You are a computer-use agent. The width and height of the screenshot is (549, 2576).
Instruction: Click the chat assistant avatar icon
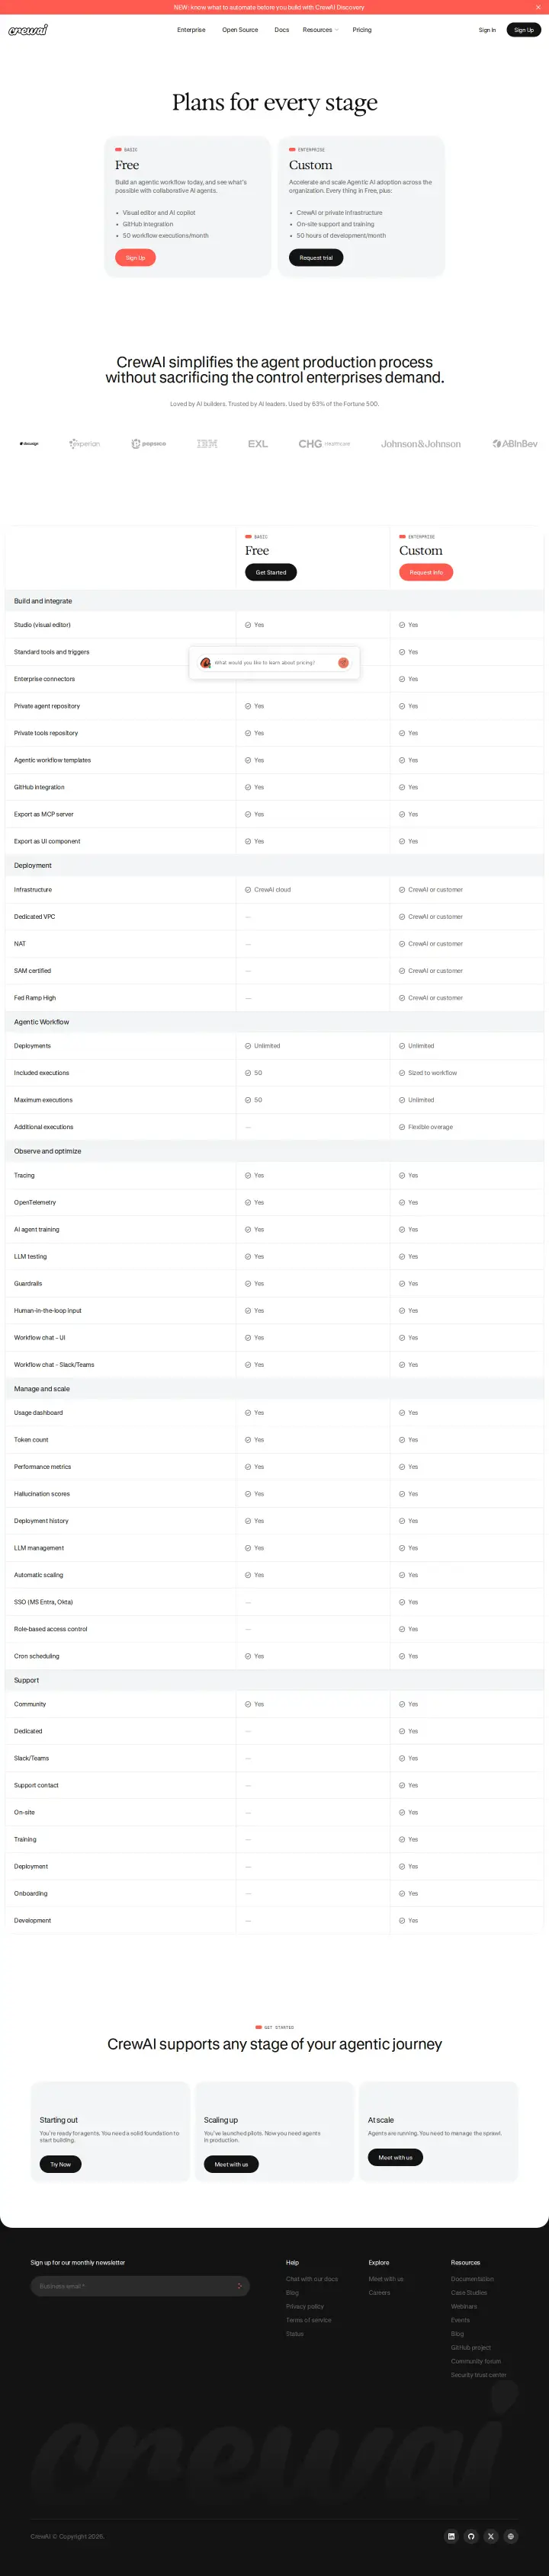tap(206, 662)
